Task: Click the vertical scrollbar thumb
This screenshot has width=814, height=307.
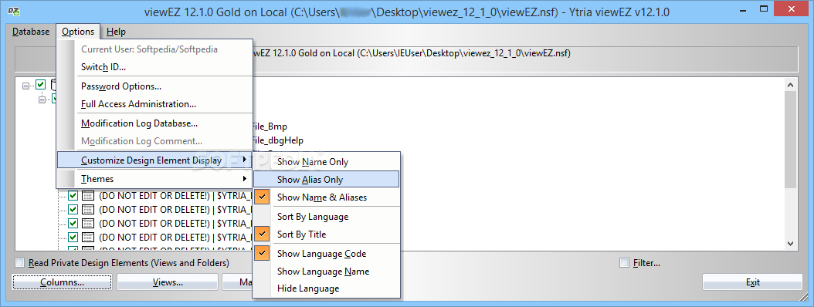Action: click(790, 139)
